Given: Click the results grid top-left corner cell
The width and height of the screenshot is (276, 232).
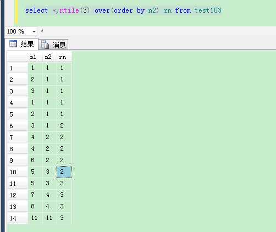Looking at the screenshot, I should click(18, 57).
